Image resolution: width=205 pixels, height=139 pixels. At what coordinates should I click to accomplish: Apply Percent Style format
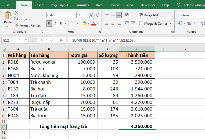coord(189,23)
